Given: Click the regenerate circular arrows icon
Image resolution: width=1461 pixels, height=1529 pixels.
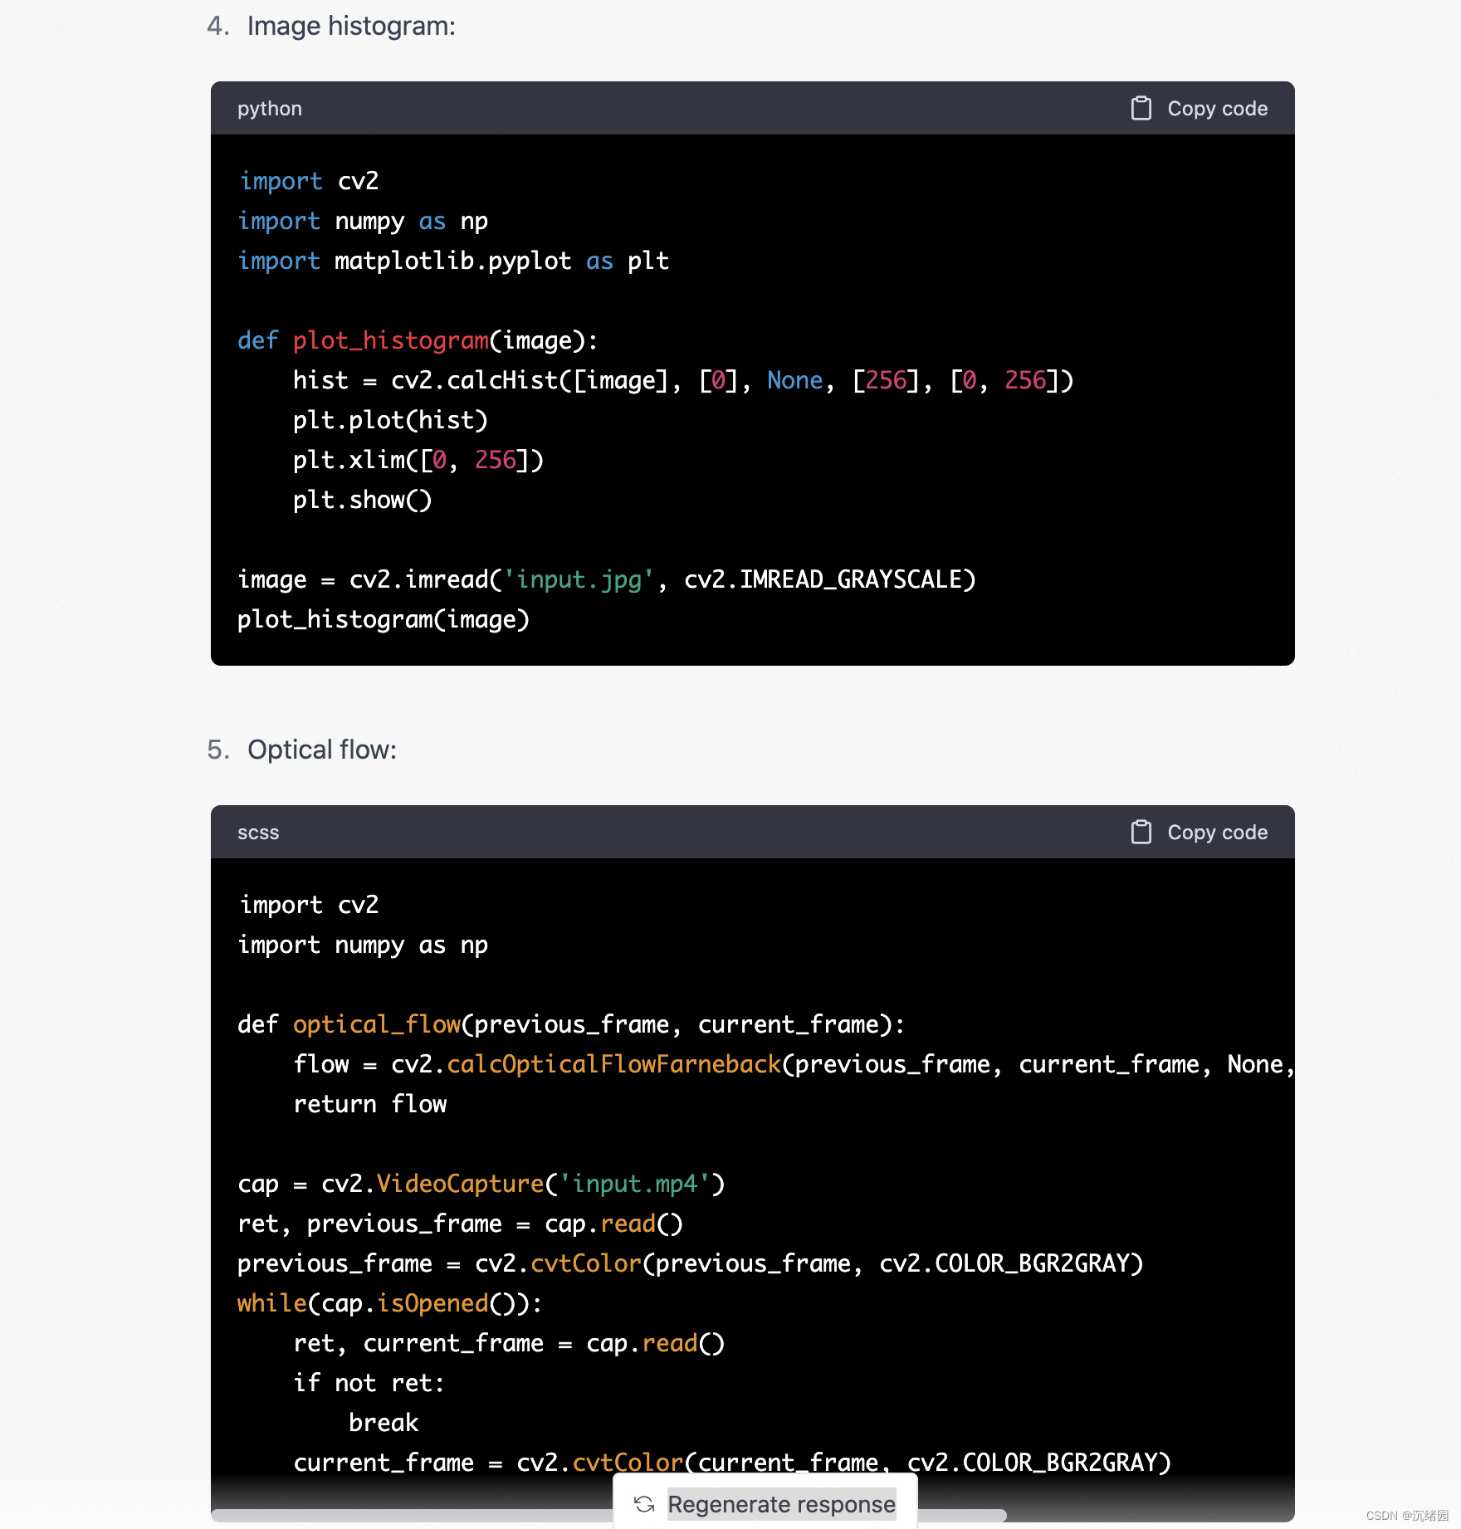Looking at the screenshot, I should click(x=644, y=1504).
